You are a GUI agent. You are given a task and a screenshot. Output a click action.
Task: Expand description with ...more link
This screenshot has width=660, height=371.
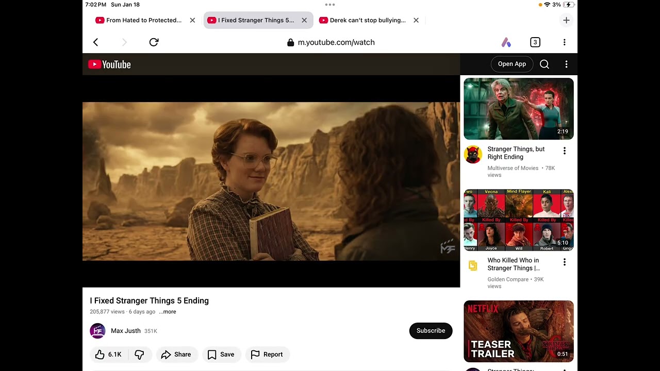point(168,312)
